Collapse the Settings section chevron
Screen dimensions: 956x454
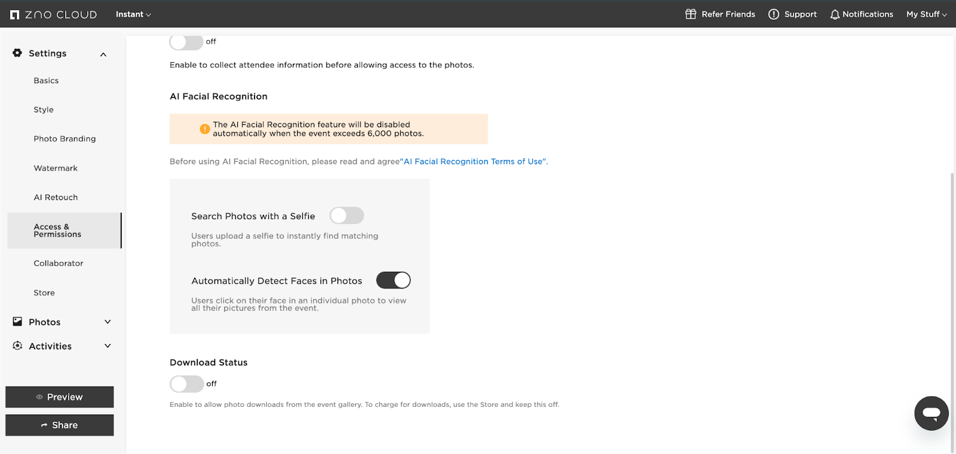coord(103,54)
